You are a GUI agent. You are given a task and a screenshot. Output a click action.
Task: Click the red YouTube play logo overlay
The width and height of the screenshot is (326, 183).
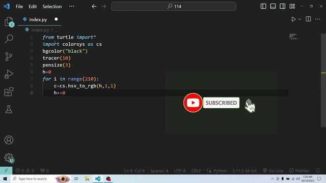pyautogui.click(x=193, y=103)
